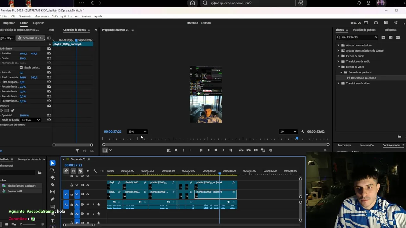406x228 pixels.
Task: Open the workspaces panel icon
Action: click(366, 23)
